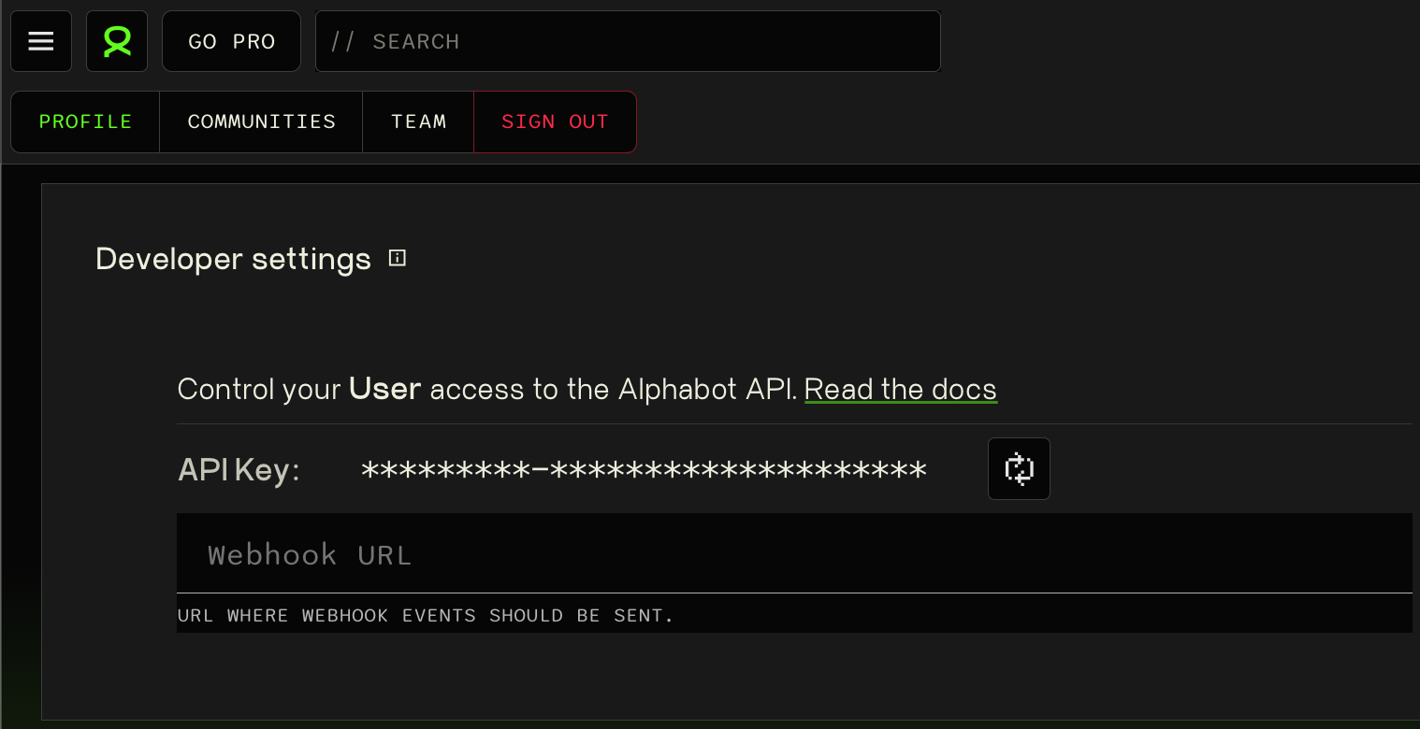The width and height of the screenshot is (1420, 729).
Task: Open the hamburger navigation menu
Action: pos(41,41)
